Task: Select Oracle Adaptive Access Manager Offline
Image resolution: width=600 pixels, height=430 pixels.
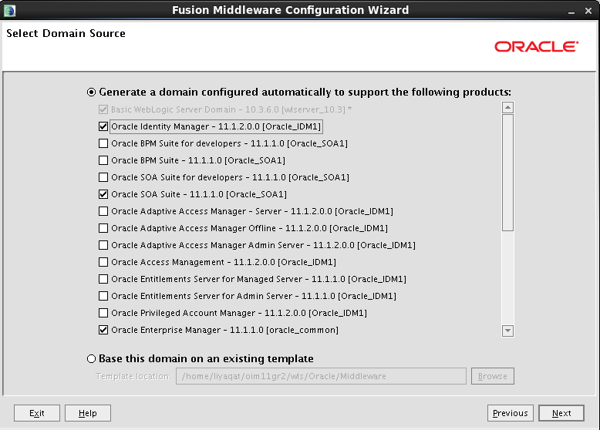Action: 103,228
